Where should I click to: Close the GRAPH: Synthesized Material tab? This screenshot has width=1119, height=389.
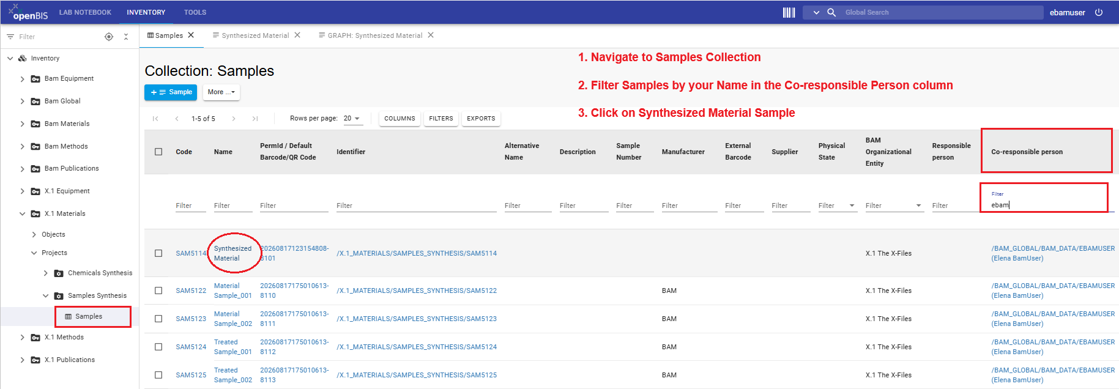pyautogui.click(x=431, y=35)
